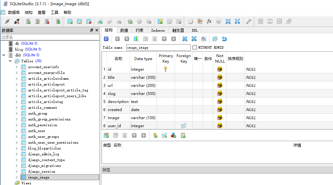Image resolution: width=333 pixels, height=185 pixels.
Task: Close the 数据库 panel with its X button
Action: pos(96,30)
